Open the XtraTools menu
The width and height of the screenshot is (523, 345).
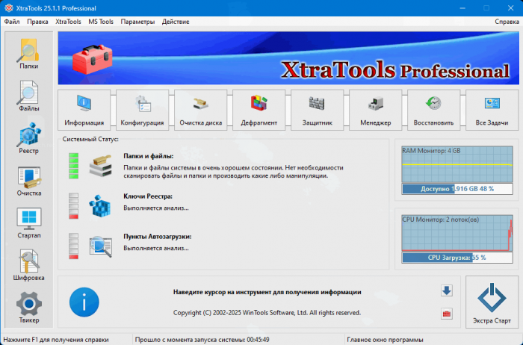(x=69, y=22)
